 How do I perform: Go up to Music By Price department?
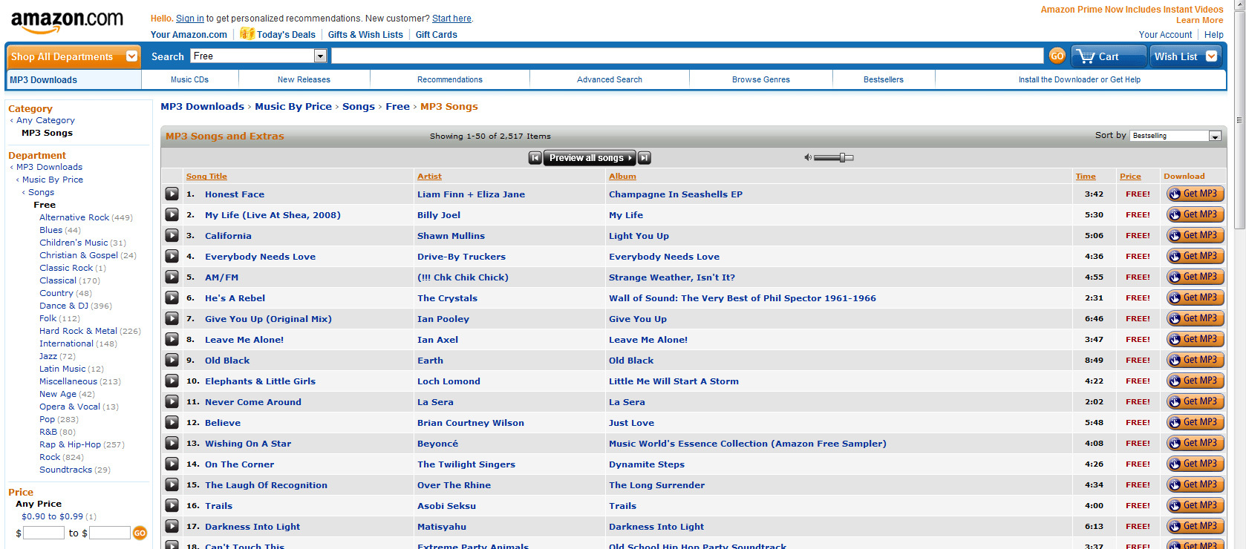(x=52, y=180)
